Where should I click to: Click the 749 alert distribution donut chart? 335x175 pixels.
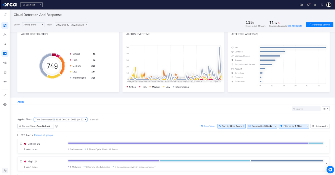point(52,66)
